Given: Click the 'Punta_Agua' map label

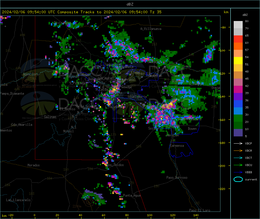Looking at the screenshot, I should pos(132,195).
